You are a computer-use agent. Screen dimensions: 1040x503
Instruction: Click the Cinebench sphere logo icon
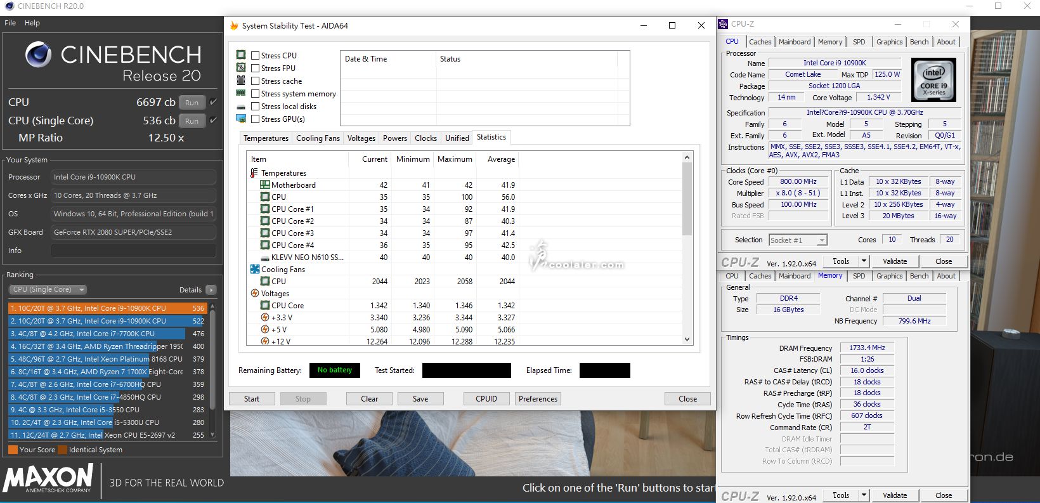click(x=38, y=55)
